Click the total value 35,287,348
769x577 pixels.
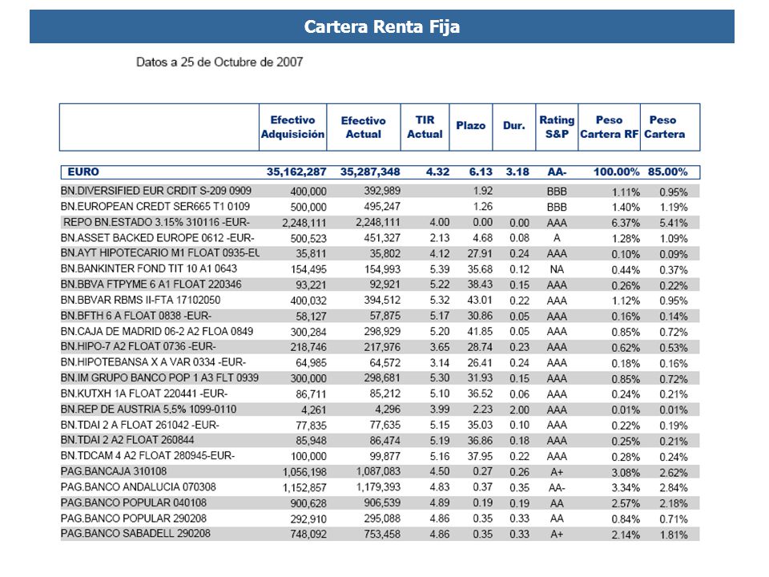(x=370, y=171)
